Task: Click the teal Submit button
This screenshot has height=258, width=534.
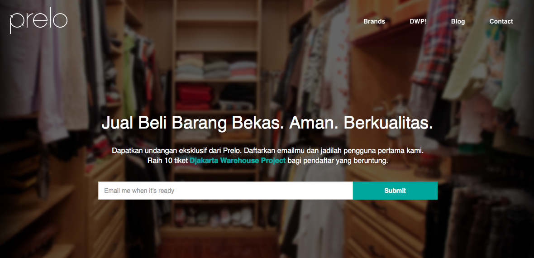Action: pyautogui.click(x=395, y=191)
